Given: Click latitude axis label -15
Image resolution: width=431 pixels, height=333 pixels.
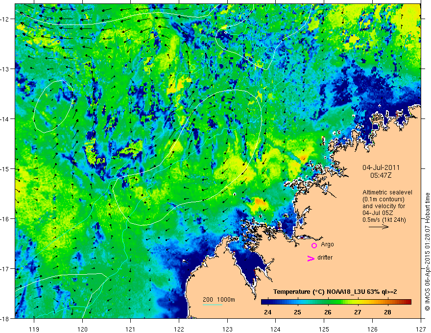Looking at the screenshot, I should (5, 168).
